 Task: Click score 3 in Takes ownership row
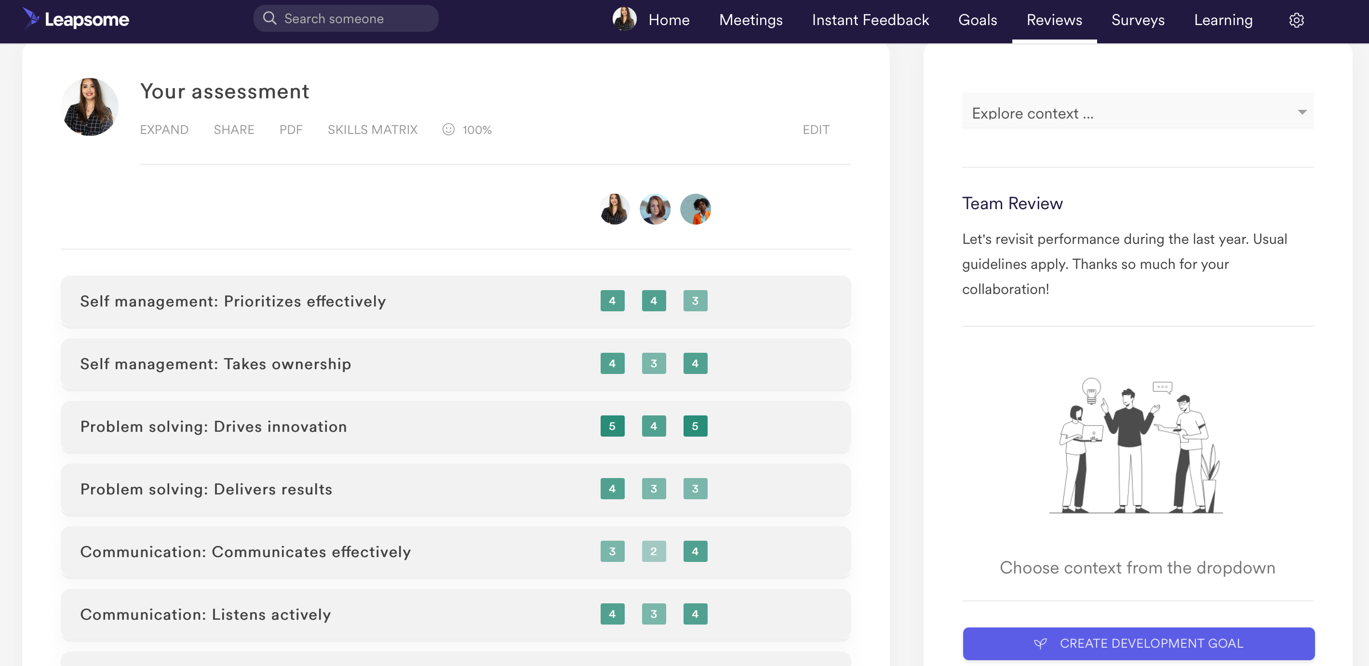click(x=654, y=363)
